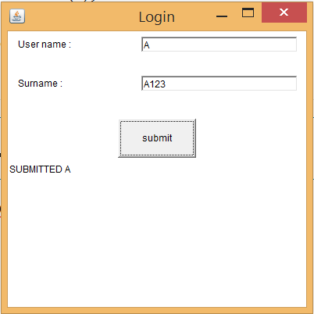Activate the dotted-outline submit button label
The width and height of the screenshot is (314, 314).
[157, 138]
